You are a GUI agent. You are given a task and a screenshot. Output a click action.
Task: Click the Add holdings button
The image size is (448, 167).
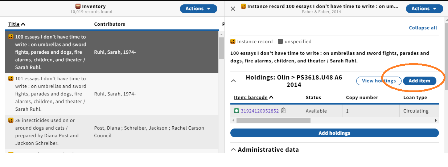pyautogui.click(x=334, y=133)
